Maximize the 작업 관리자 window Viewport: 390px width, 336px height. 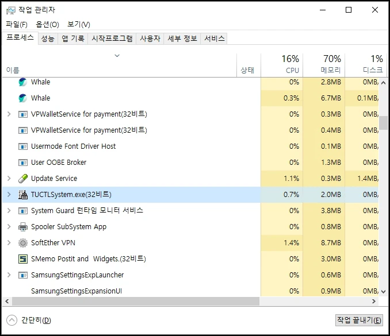pos(349,10)
